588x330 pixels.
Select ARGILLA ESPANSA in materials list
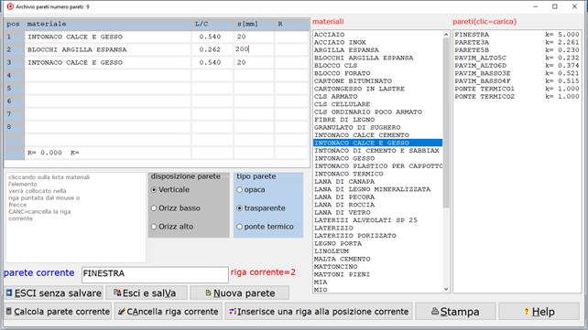pos(377,49)
